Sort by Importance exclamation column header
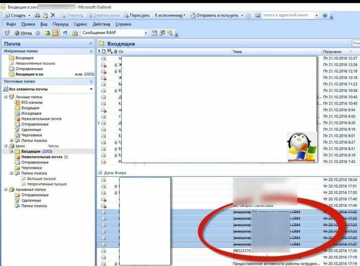360x266 pixels. 99,52
